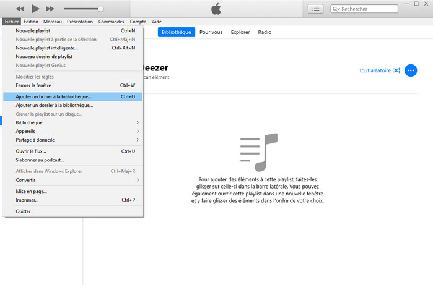Open the blue three-dots more options button
Screen dimensions: 433x285
tap(411, 70)
